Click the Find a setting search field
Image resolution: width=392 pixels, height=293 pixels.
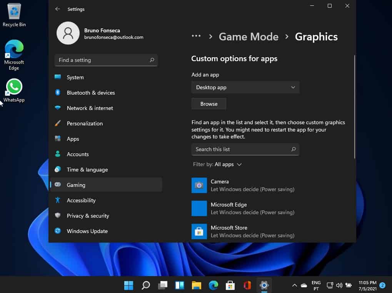pos(106,60)
